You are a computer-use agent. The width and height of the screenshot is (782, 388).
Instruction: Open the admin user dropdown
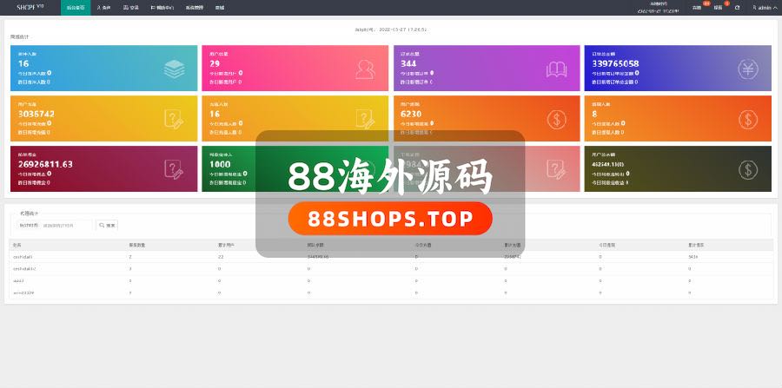tap(762, 7)
